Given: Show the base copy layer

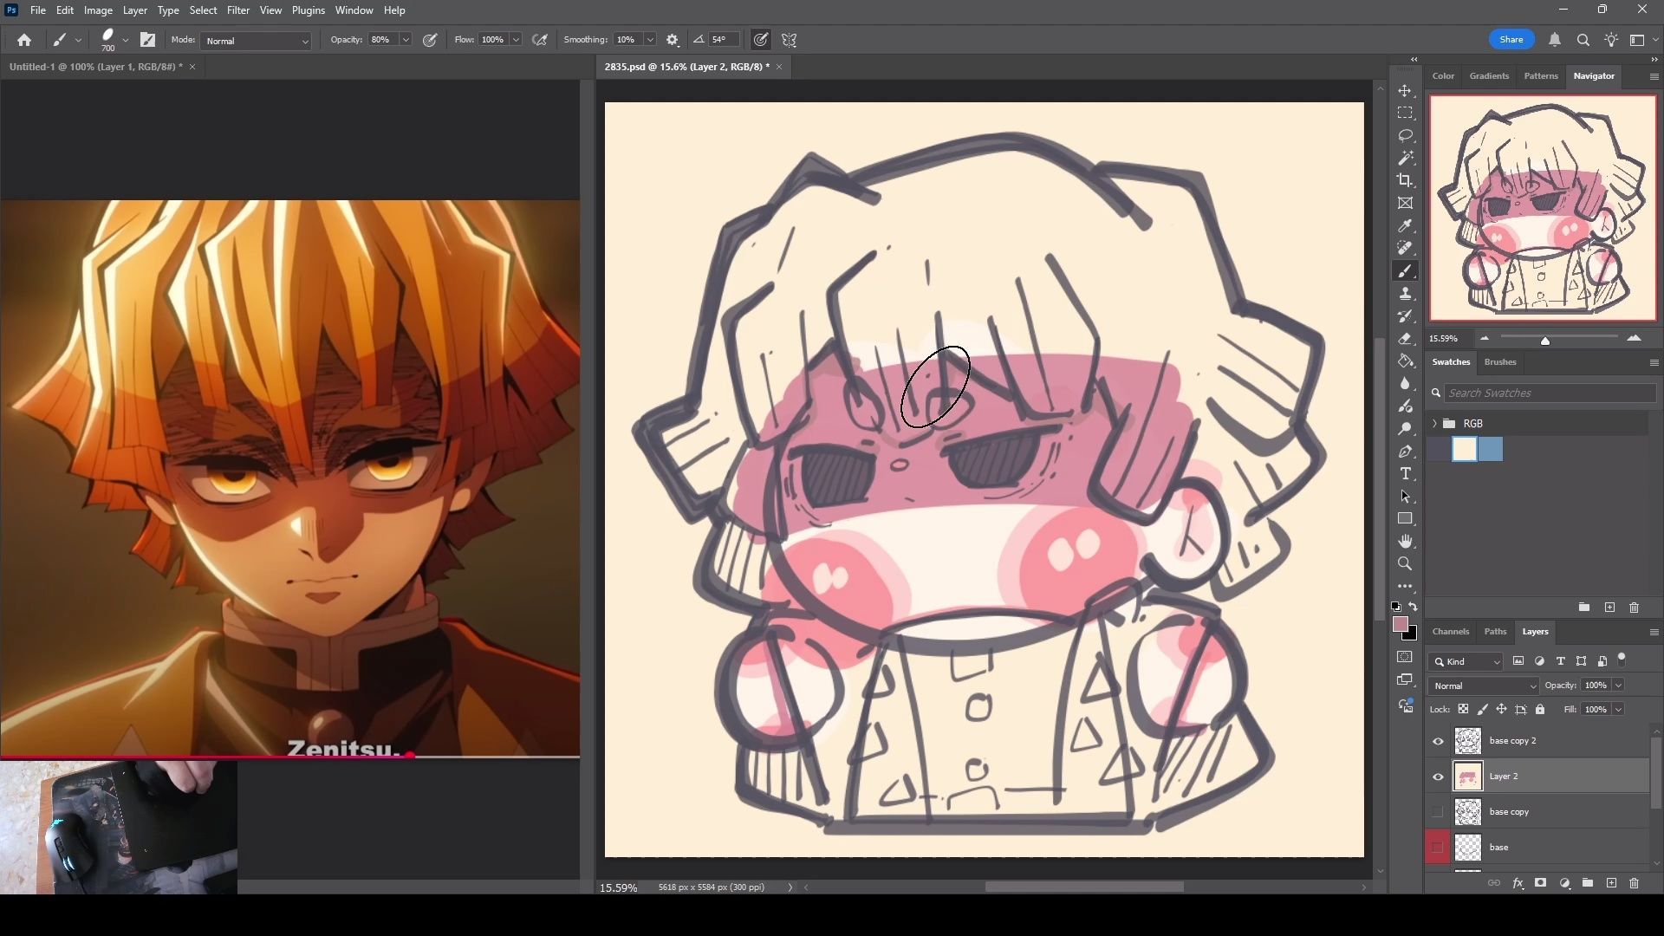Looking at the screenshot, I should click(1438, 812).
